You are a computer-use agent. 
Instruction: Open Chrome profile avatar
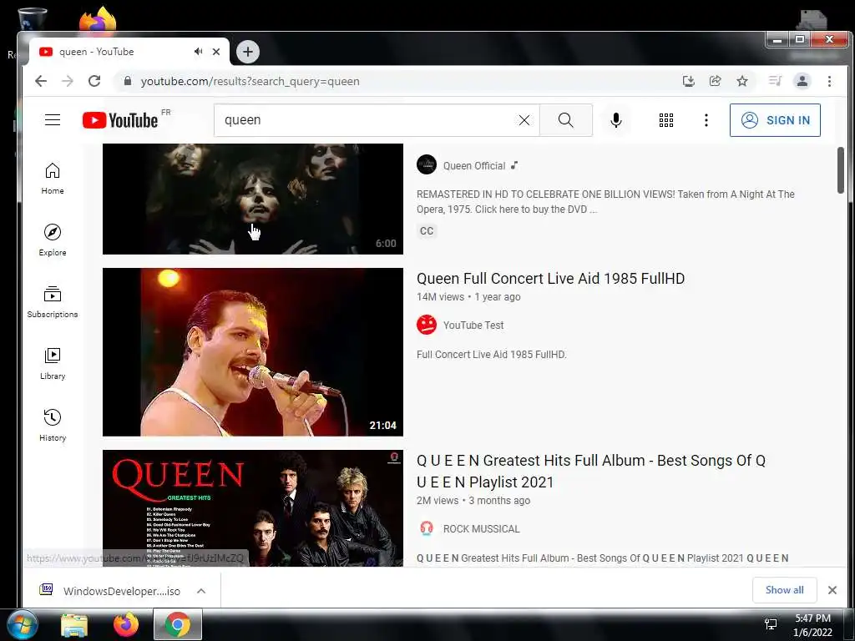tap(802, 81)
